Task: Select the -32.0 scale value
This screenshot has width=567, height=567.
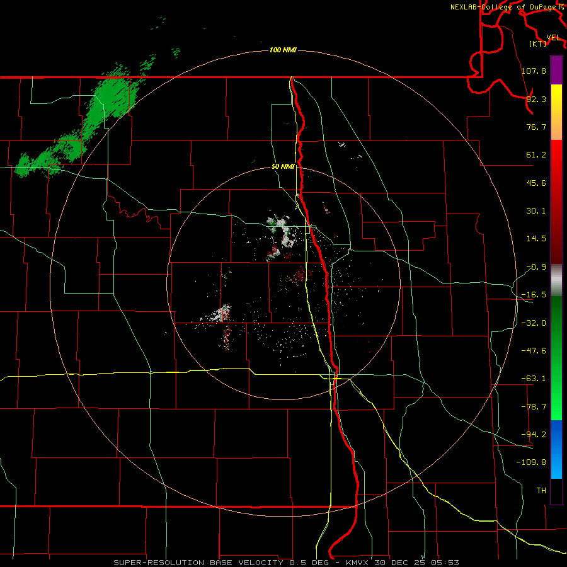Action: (x=534, y=323)
